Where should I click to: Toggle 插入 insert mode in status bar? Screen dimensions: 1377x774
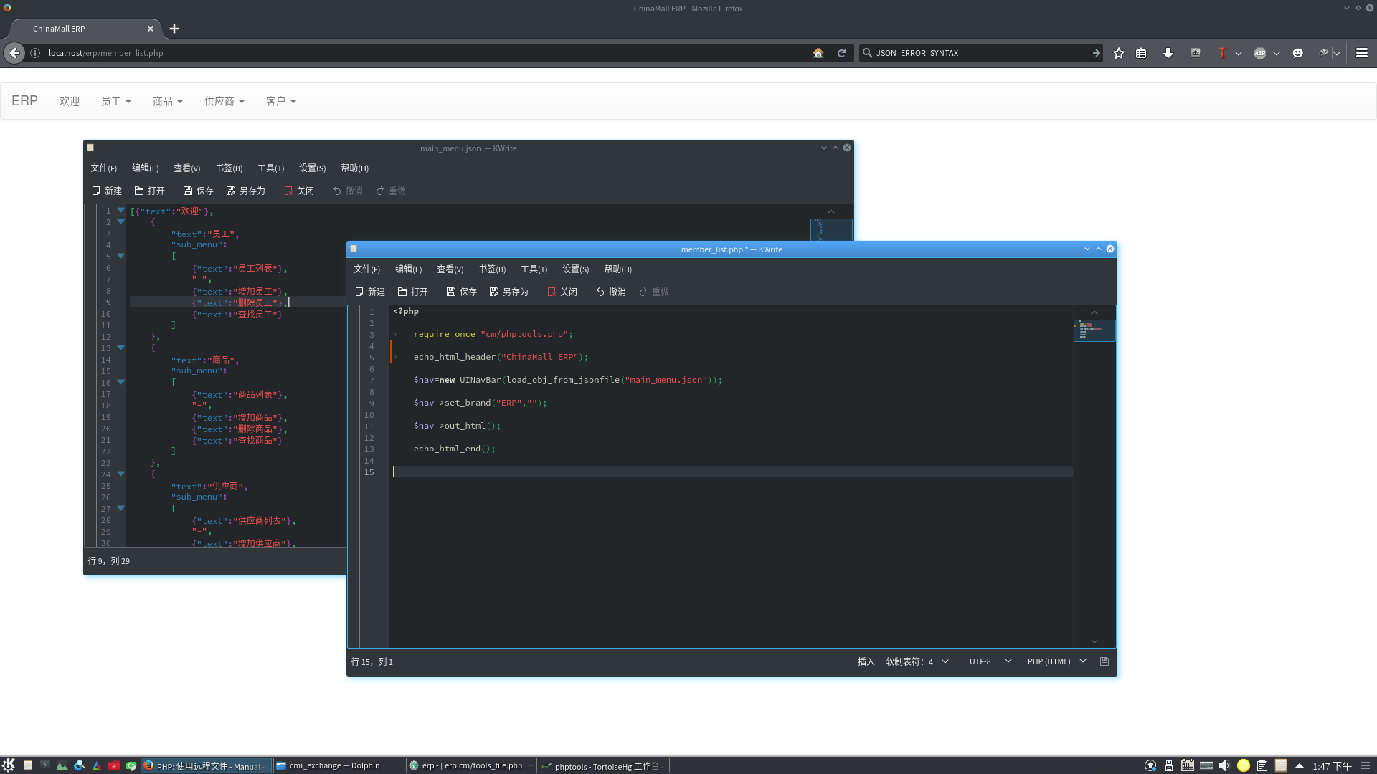pos(866,661)
